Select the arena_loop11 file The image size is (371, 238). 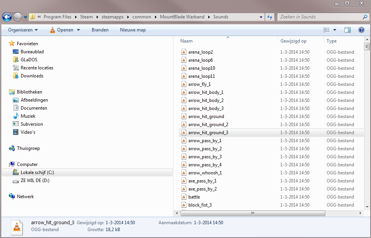tap(201, 76)
